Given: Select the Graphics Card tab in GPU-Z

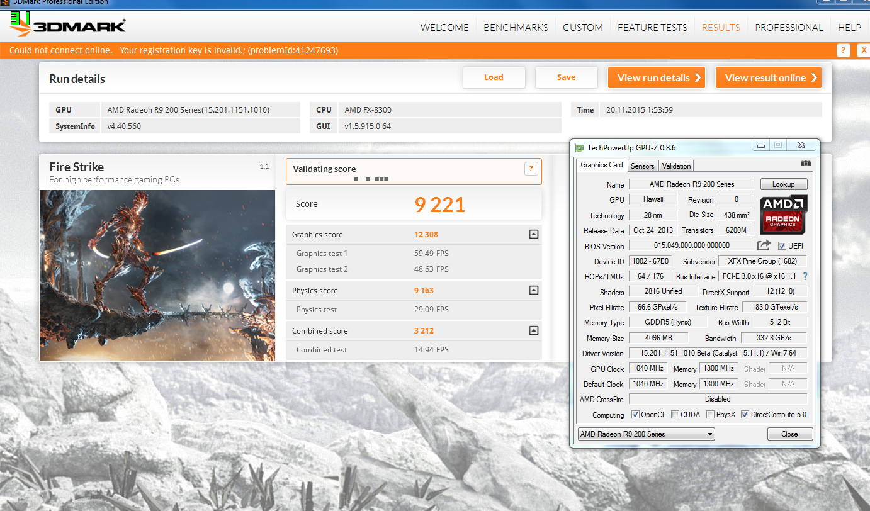Looking at the screenshot, I should pyautogui.click(x=602, y=165).
